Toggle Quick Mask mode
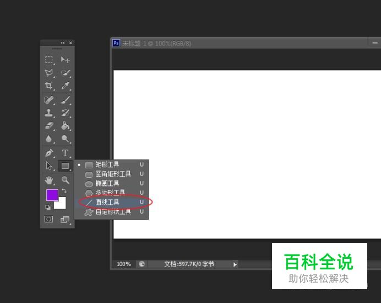 48,219
